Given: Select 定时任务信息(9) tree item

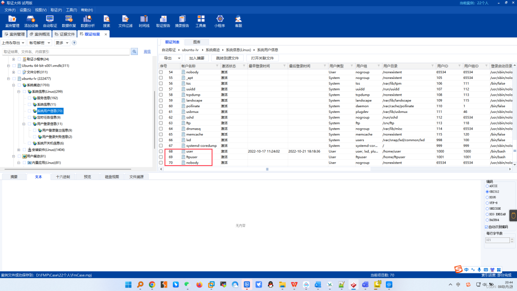Looking at the screenshot, I should point(49,117).
